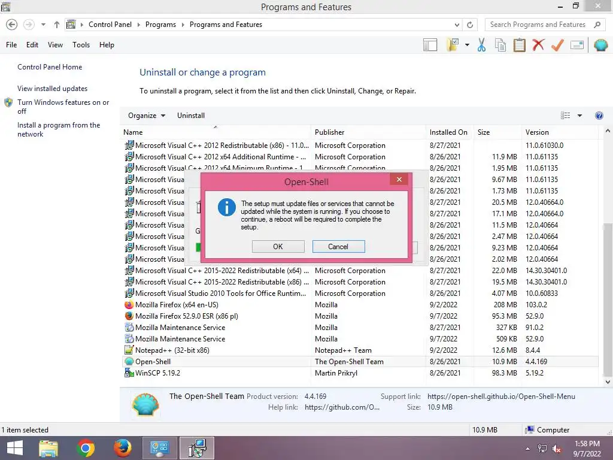
Task: Click the muted volume tray icon
Action: [x=557, y=449]
